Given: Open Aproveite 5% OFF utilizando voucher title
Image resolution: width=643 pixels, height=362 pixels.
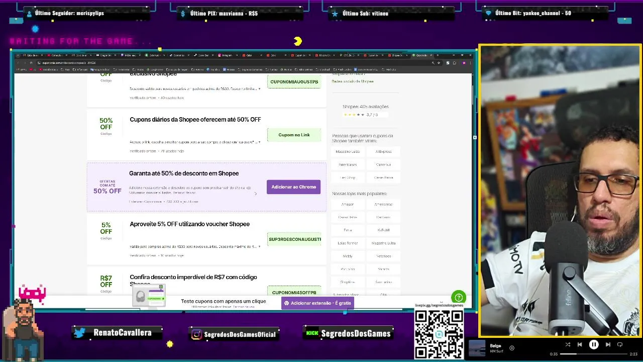Looking at the screenshot, I should pos(189,224).
